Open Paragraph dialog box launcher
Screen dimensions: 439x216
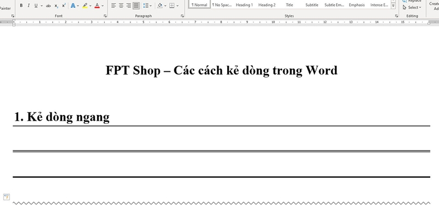coord(182,16)
